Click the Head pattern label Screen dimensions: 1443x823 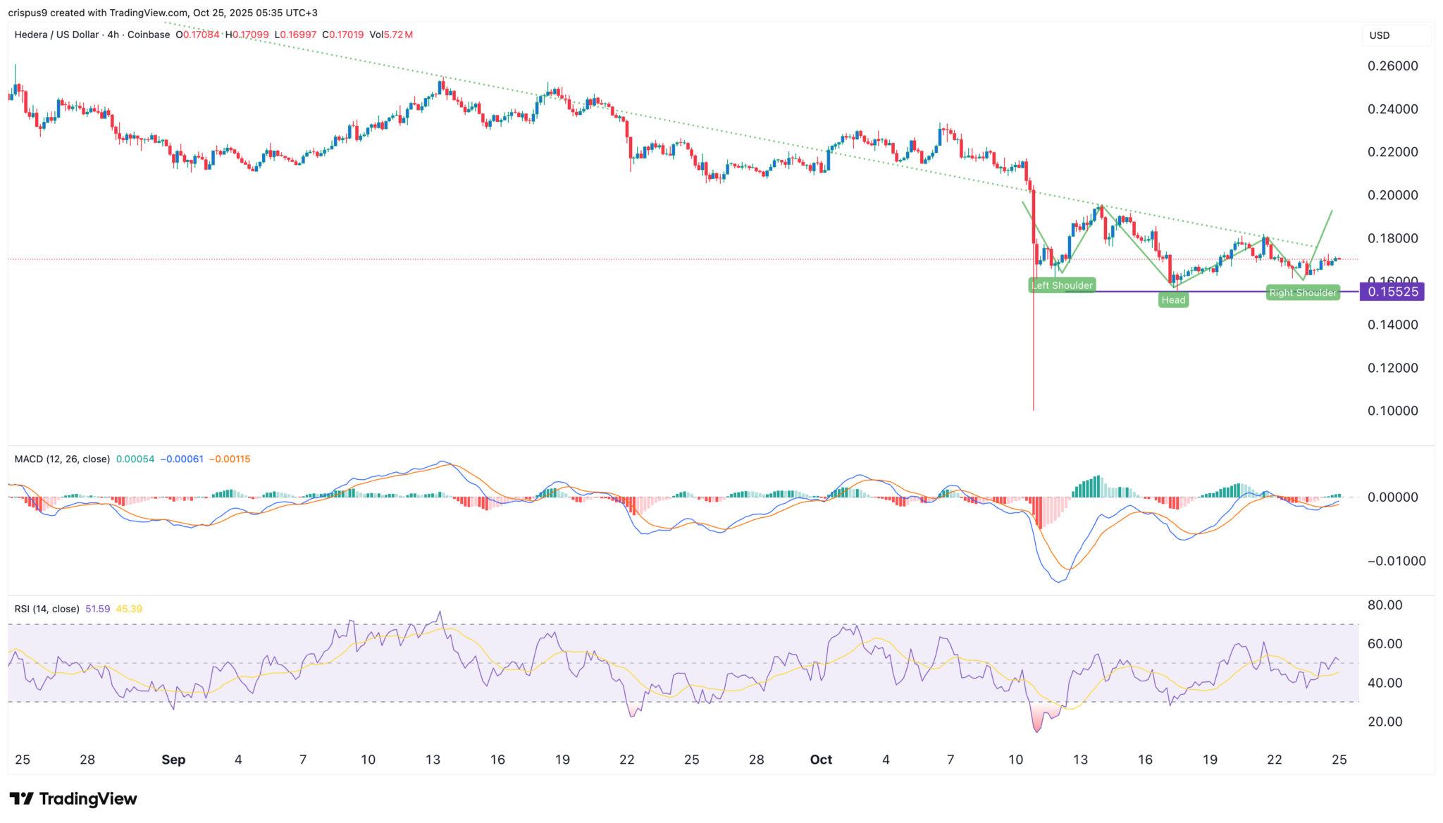coord(1173,300)
